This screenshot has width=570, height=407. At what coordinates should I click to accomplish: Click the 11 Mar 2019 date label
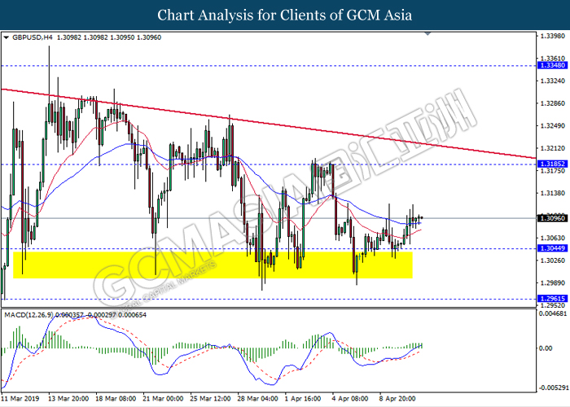[20, 399]
